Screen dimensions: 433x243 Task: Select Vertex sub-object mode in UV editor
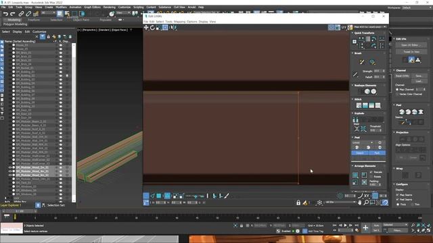coord(146,196)
